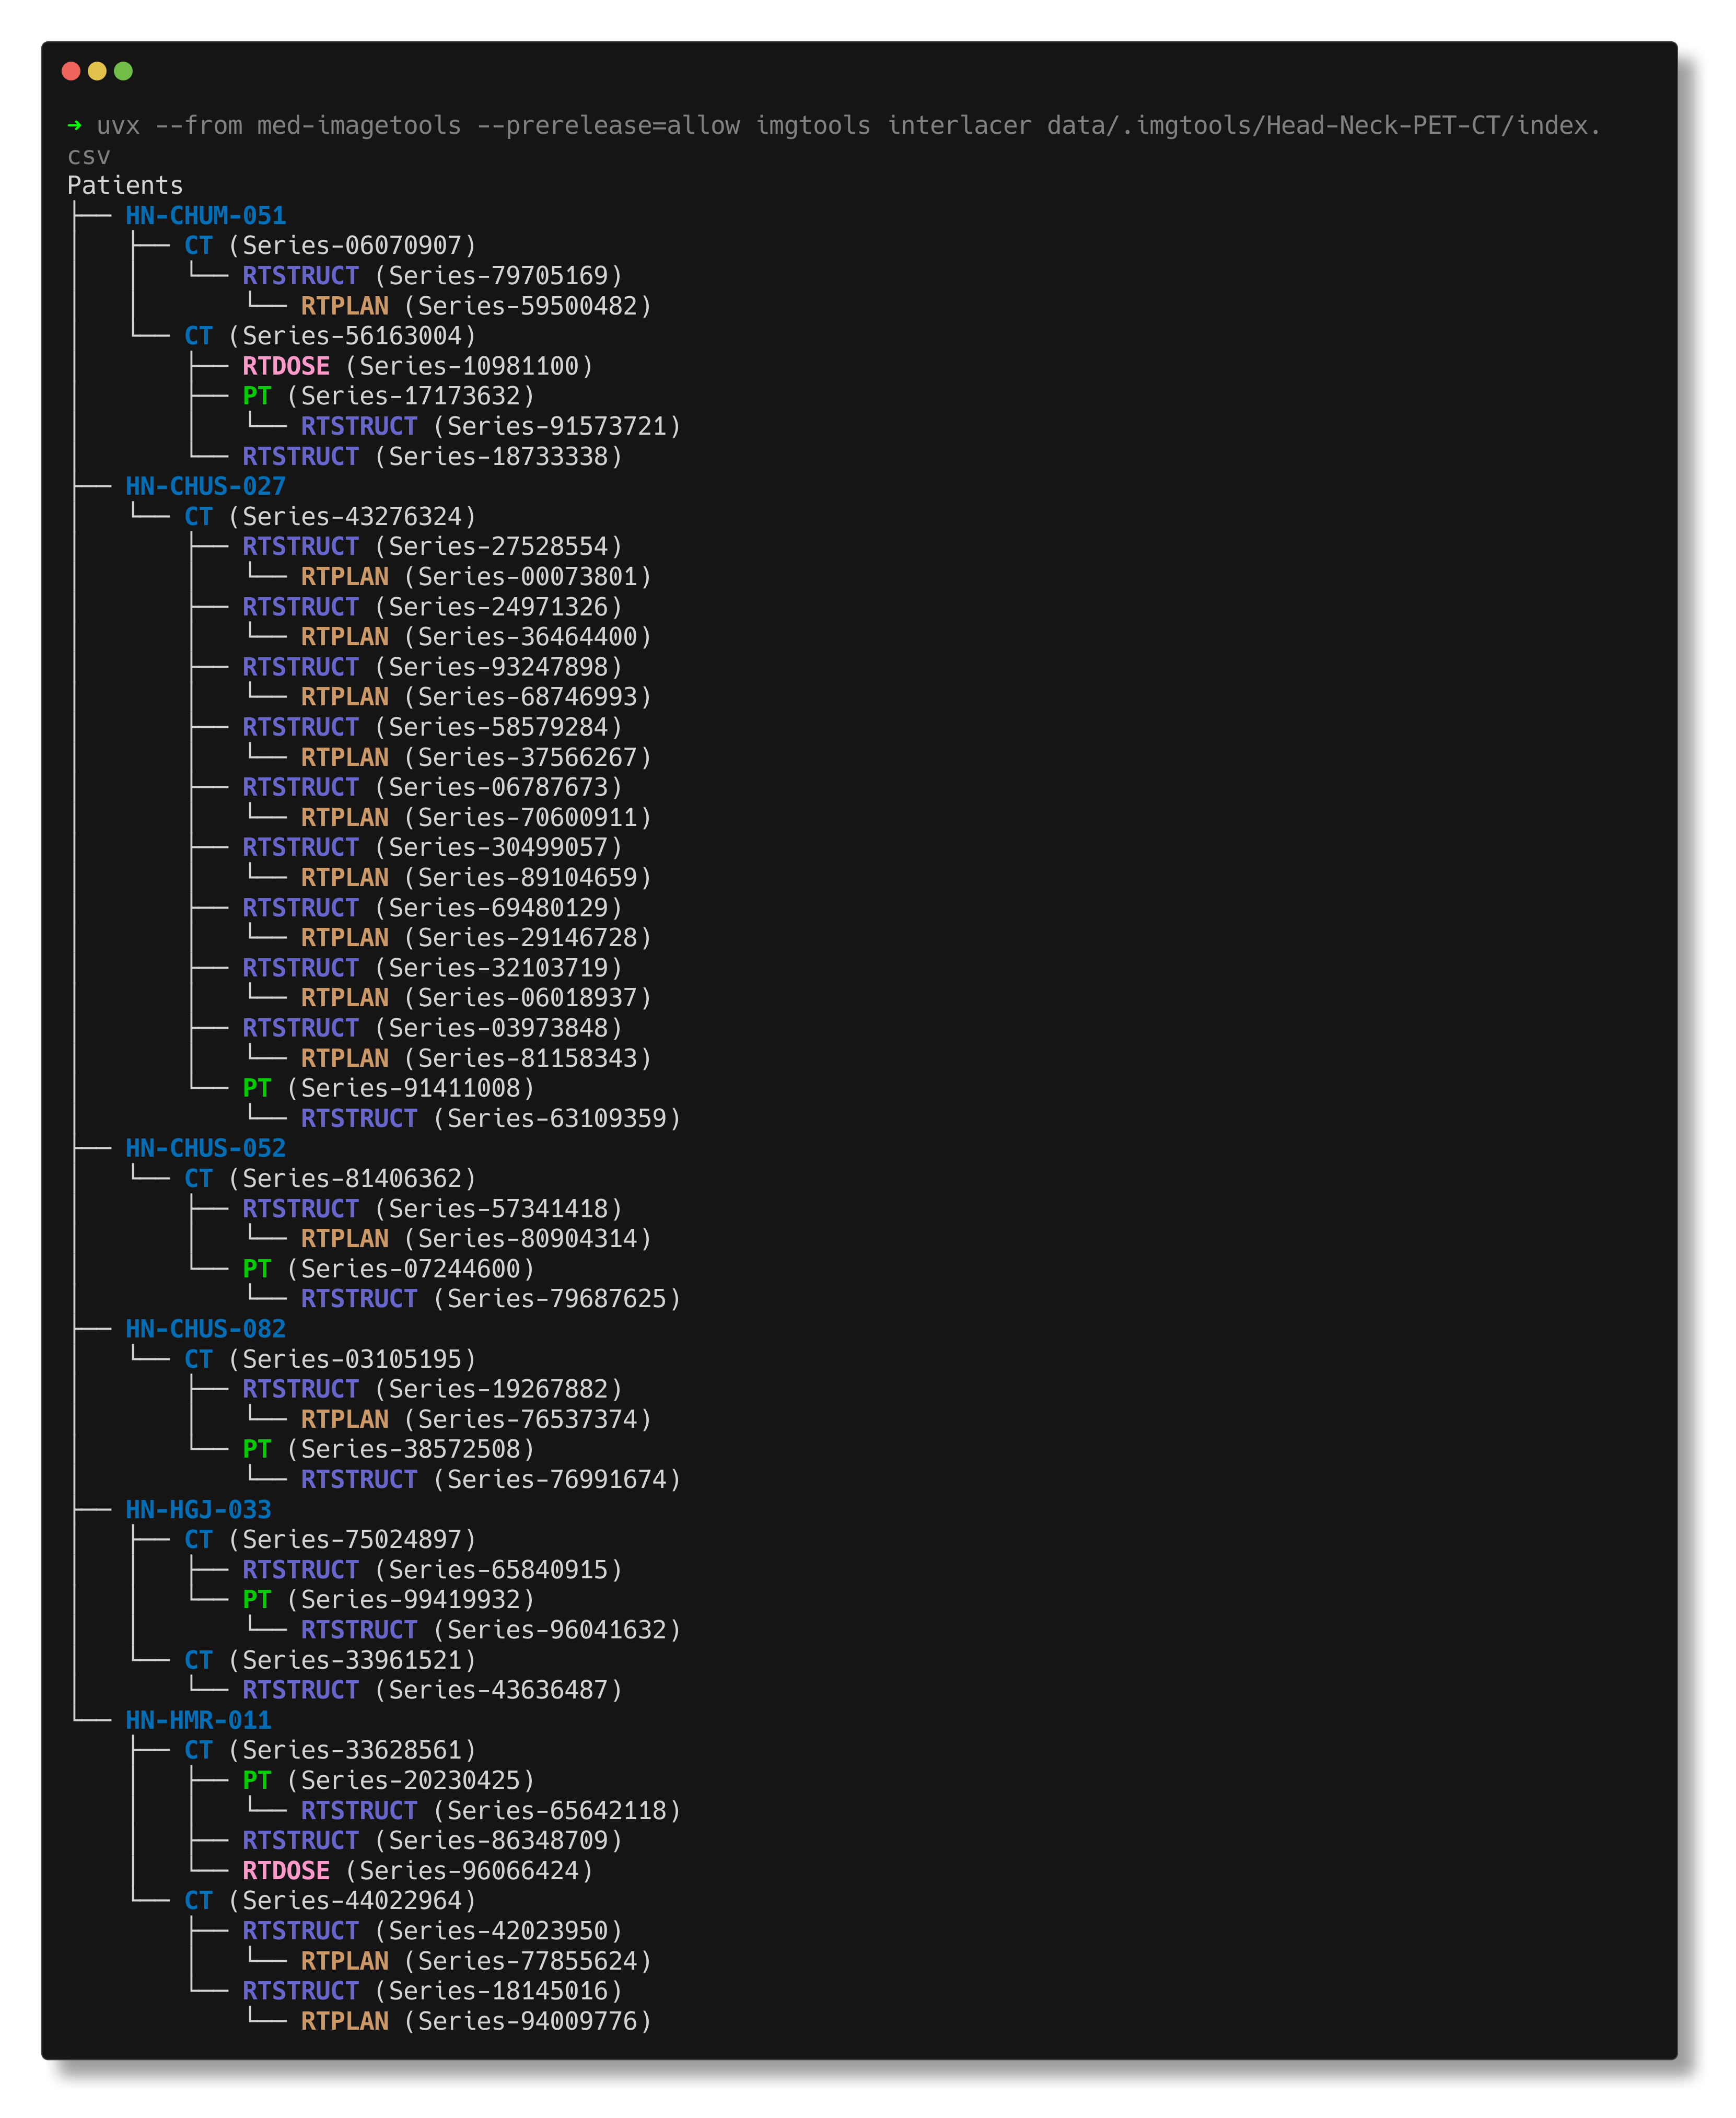The width and height of the screenshot is (1736, 2118).
Task: Click RTSTRUCT row Series-58579284
Action: pos(433,727)
